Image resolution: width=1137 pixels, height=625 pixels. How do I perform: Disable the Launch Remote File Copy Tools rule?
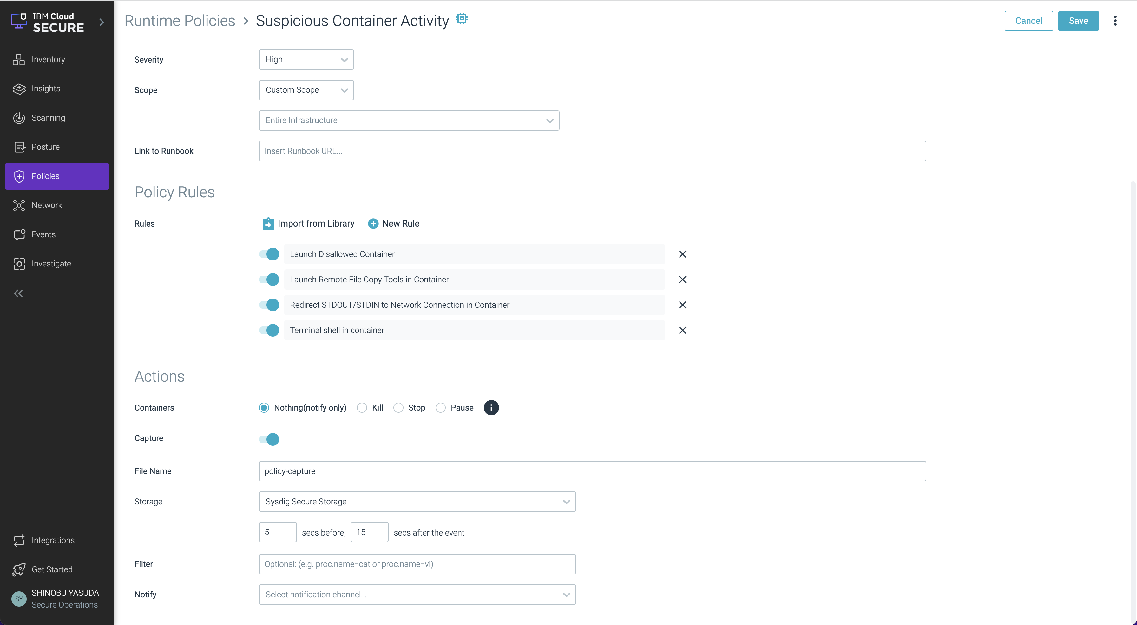(269, 280)
